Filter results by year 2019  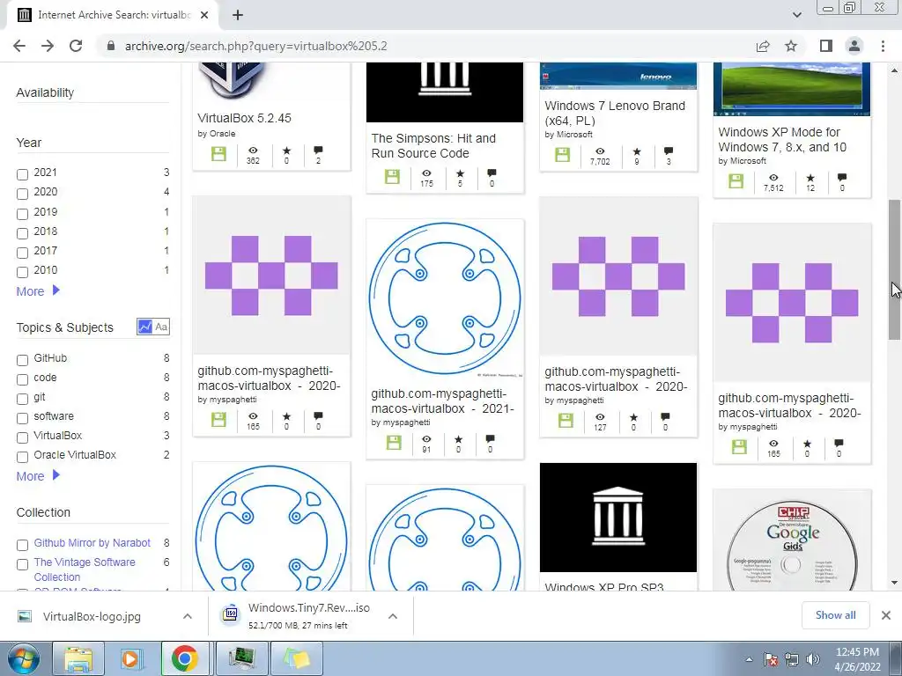[x=22, y=214]
